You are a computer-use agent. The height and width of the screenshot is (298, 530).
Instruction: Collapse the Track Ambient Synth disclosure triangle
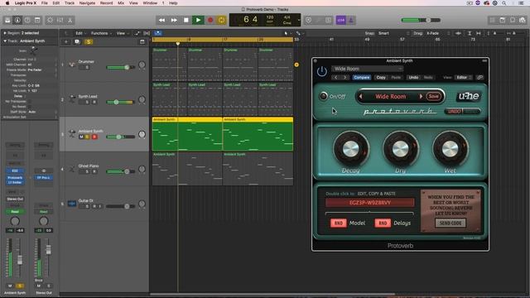[5, 41]
